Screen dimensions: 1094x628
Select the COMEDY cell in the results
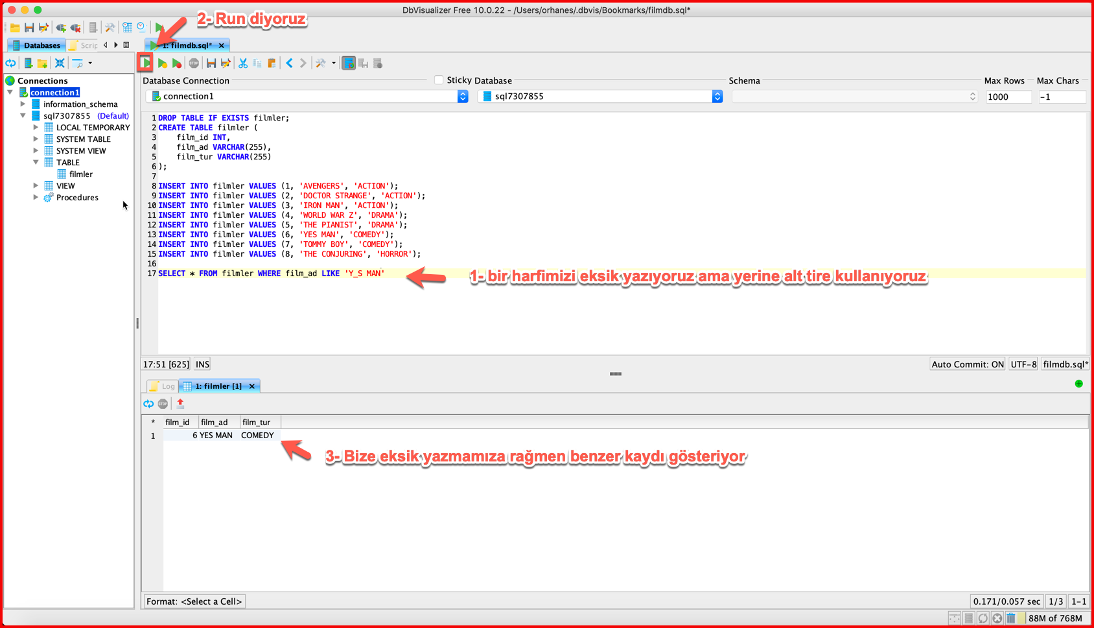pos(260,436)
